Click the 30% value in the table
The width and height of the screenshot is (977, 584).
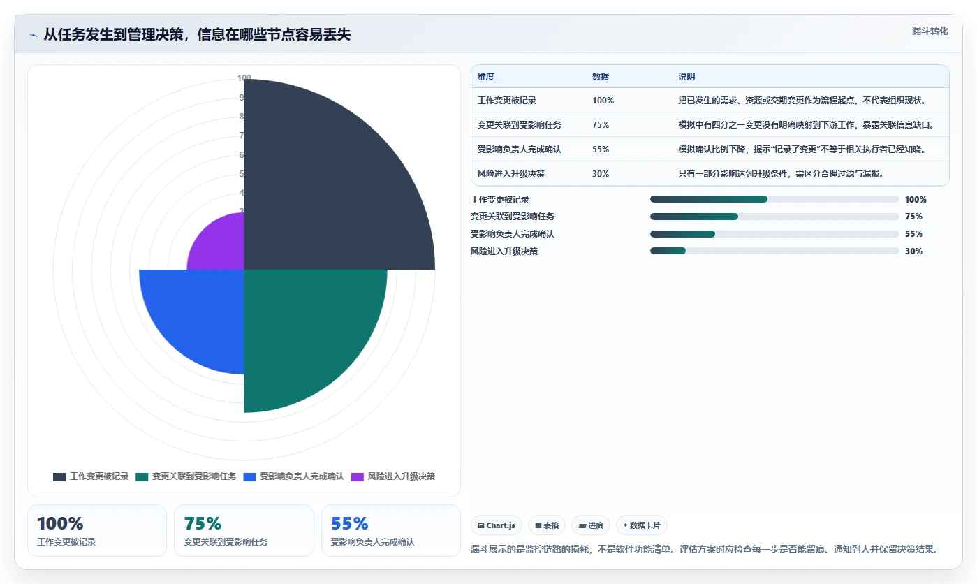(x=601, y=174)
